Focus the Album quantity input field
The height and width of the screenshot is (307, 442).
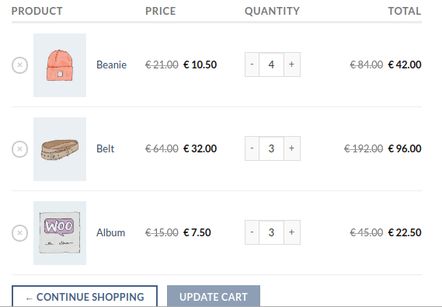point(271,232)
